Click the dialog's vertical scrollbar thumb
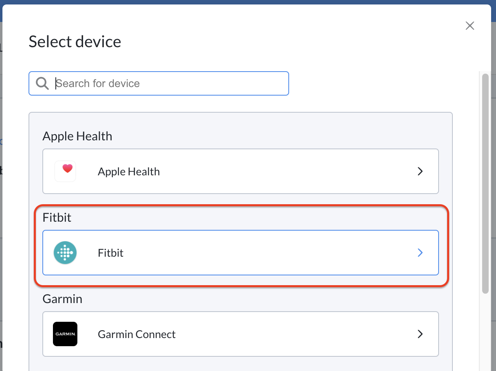The width and height of the screenshot is (496, 371). 485,183
